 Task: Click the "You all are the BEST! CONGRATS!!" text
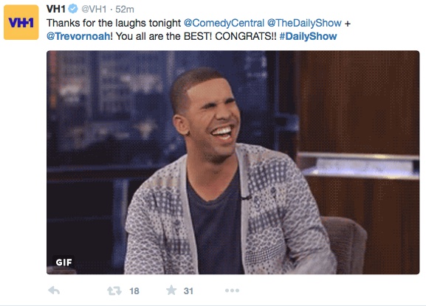(x=196, y=36)
